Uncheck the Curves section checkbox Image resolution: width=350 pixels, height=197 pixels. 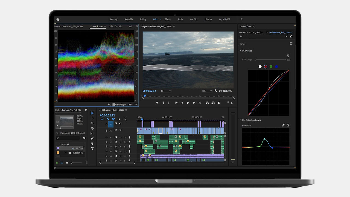point(291,44)
